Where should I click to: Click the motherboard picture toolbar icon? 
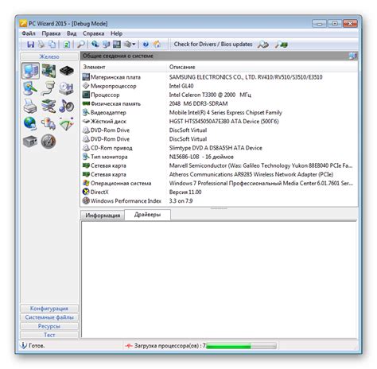click(117, 45)
